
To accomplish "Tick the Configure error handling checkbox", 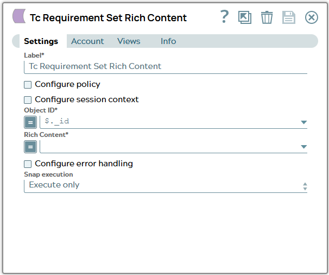I will click(28, 164).
